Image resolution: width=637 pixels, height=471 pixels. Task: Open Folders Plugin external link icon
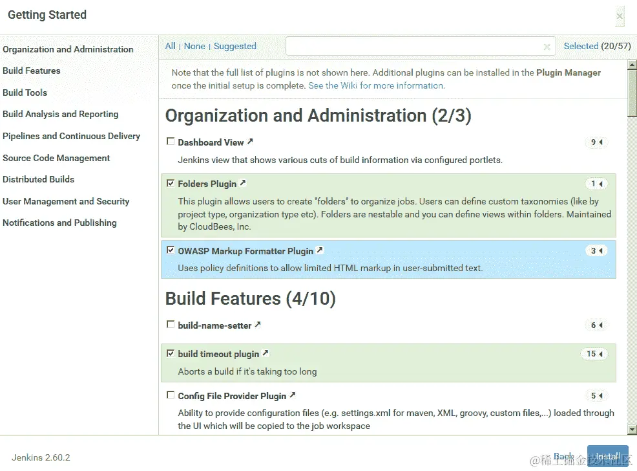pyautogui.click(x=243, y=183)
